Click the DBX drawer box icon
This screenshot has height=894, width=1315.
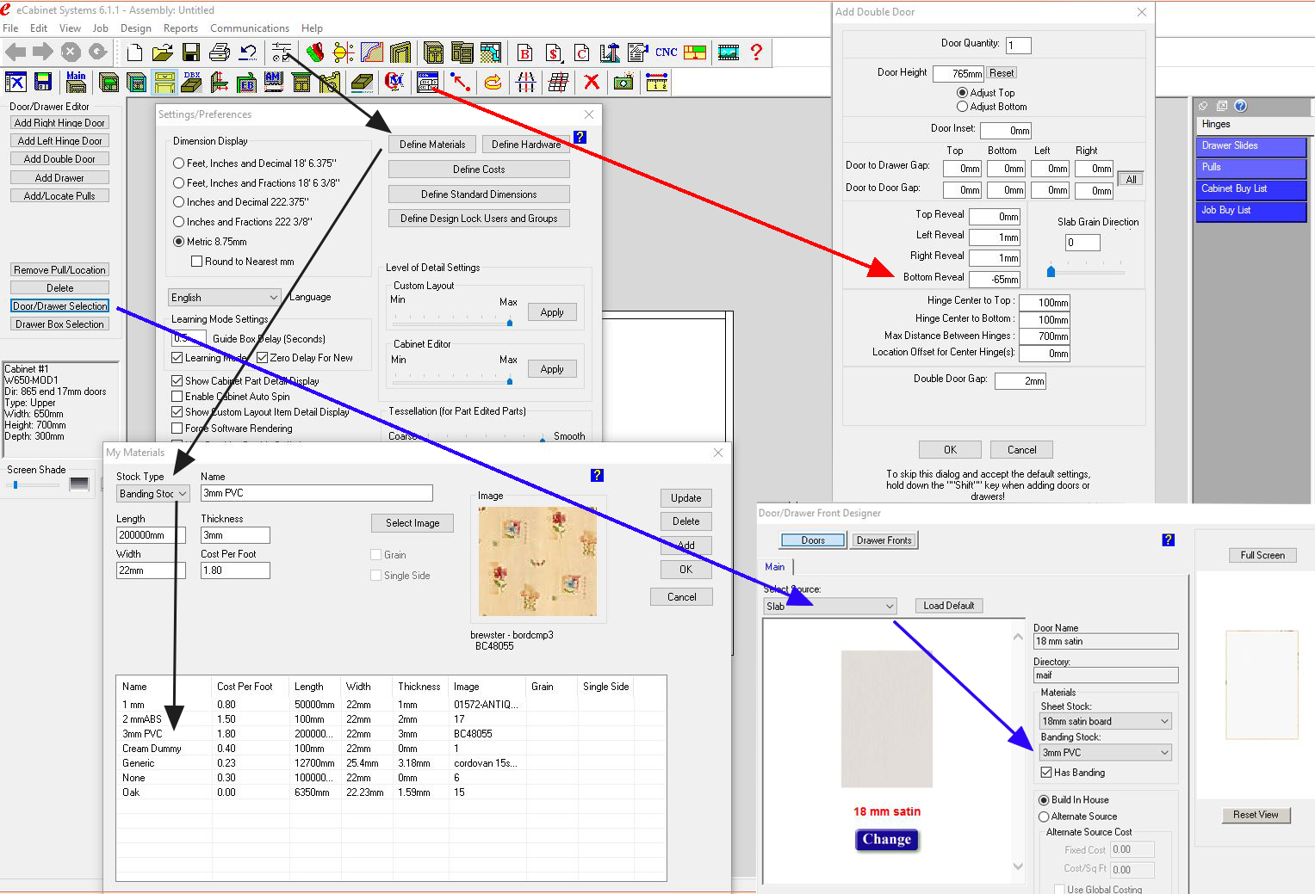(x=192, y=82)
